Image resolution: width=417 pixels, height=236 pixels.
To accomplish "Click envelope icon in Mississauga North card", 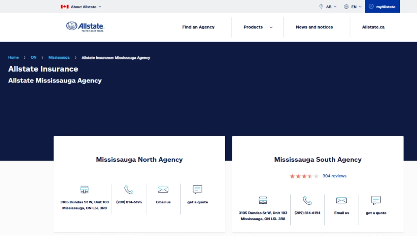I will click(163, 190).
